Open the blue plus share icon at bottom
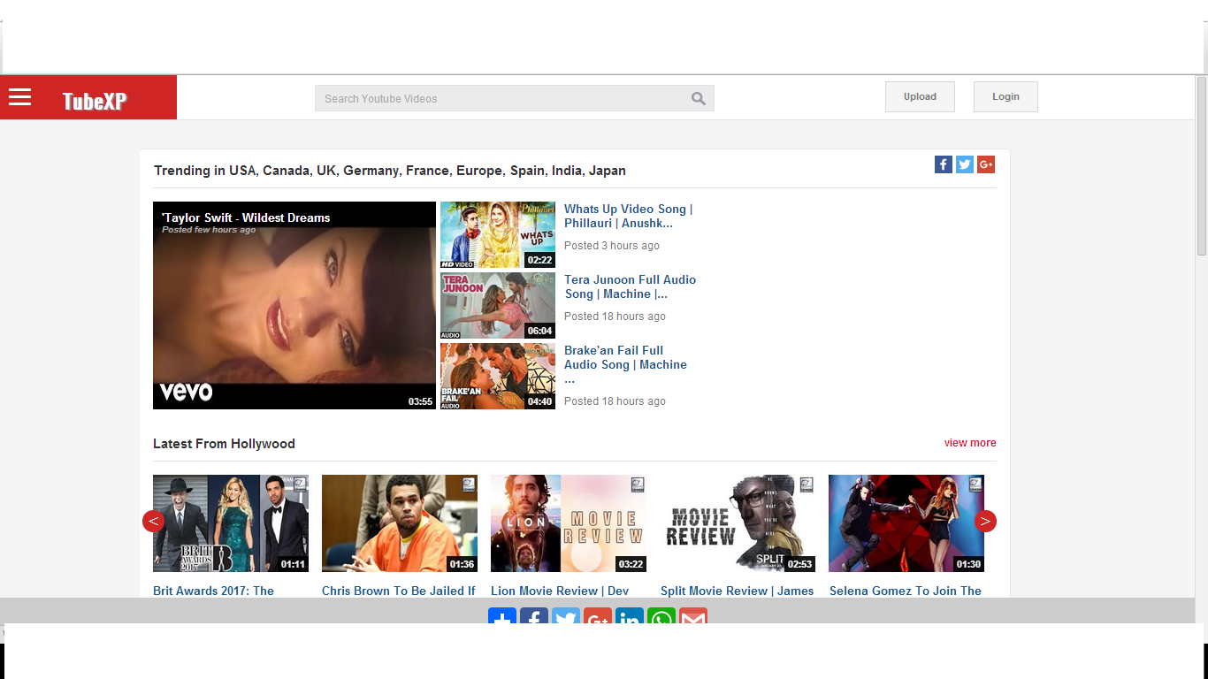The width and height of the screenshot is (1208, 679). [502, 617]
